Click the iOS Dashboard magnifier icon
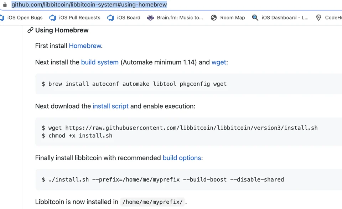The image size is (342, 209). pyautogui.click(x=255, y=18)
